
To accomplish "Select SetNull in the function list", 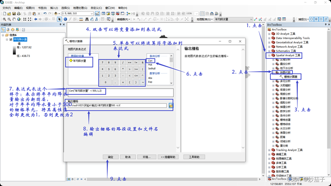I will pyautogui.click(x=152, y=68).
